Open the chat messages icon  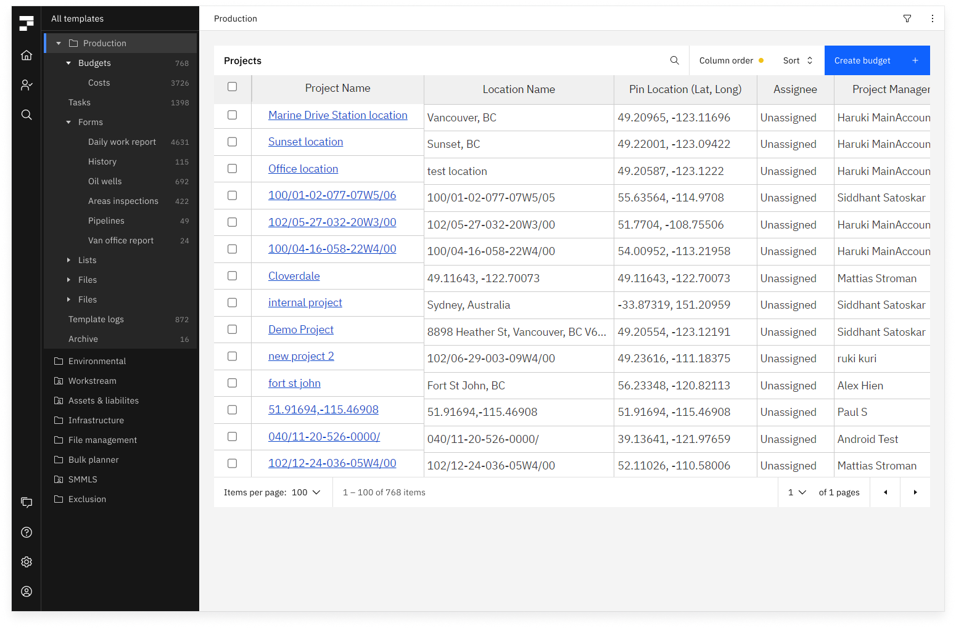[27, 503]
